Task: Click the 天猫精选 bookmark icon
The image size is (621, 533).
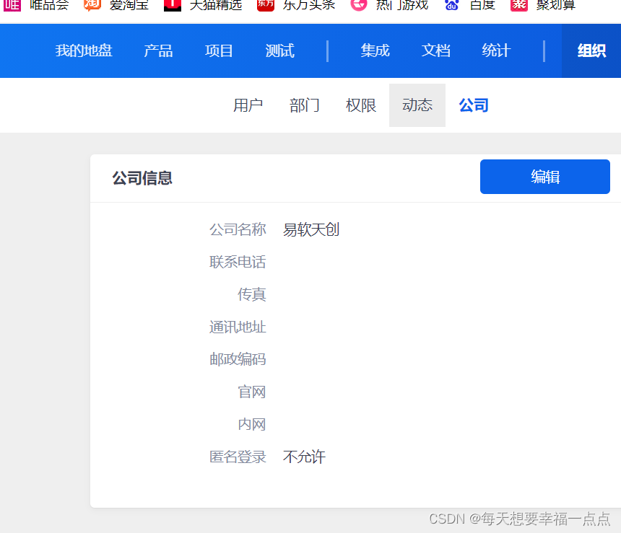Action: click(173, 4)
